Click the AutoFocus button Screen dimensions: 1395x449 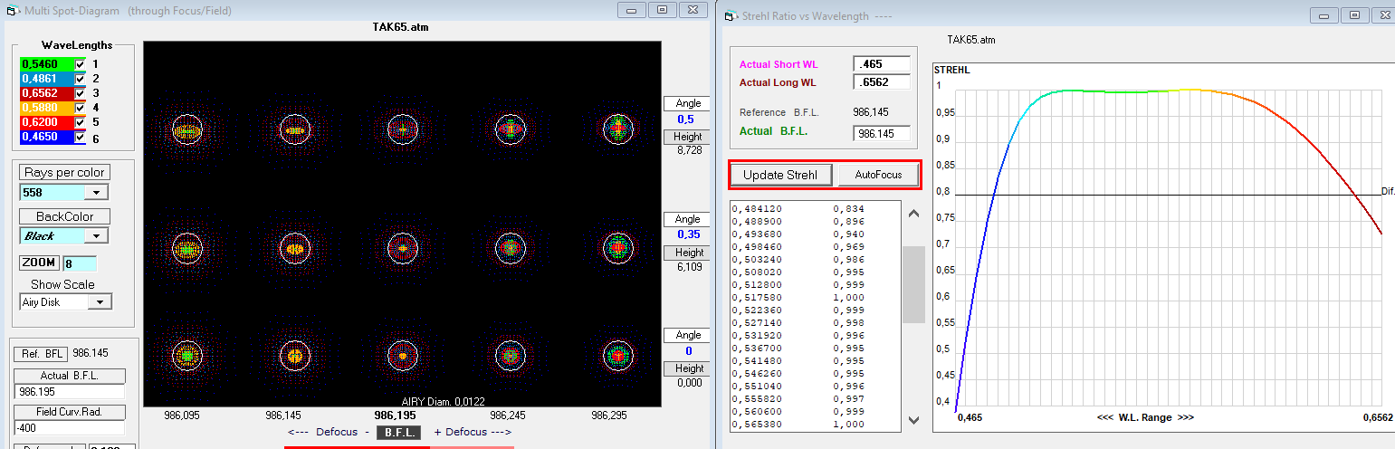tap(878, 175)
